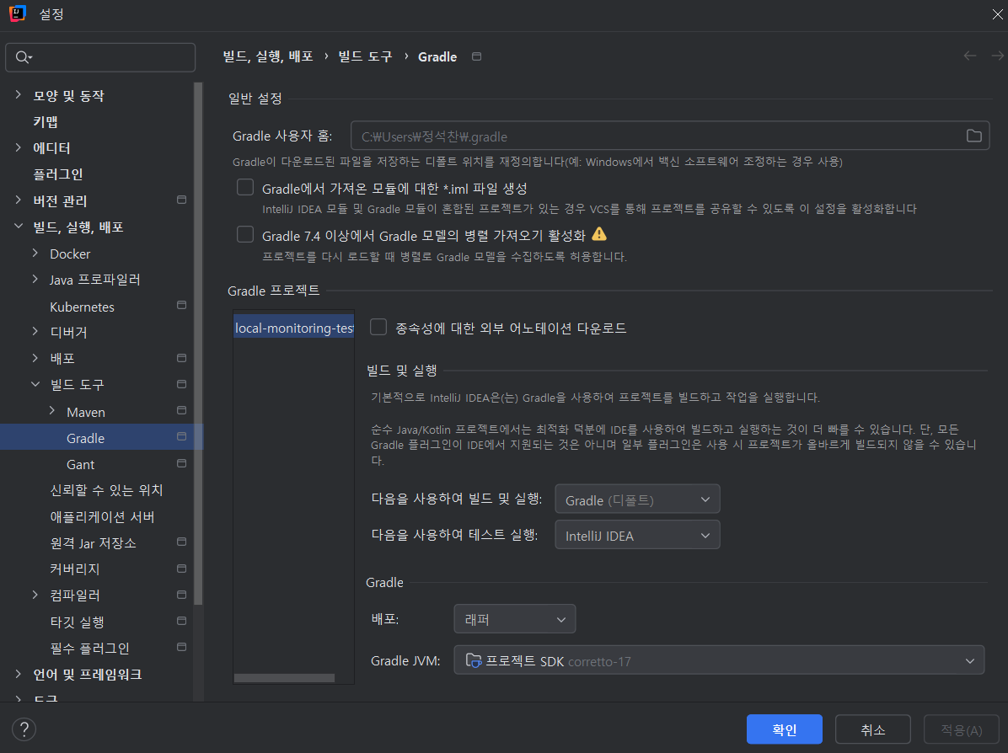1008x753 pixels.
Task: Select Kubernetes in the settings tree
Action: 83,307
